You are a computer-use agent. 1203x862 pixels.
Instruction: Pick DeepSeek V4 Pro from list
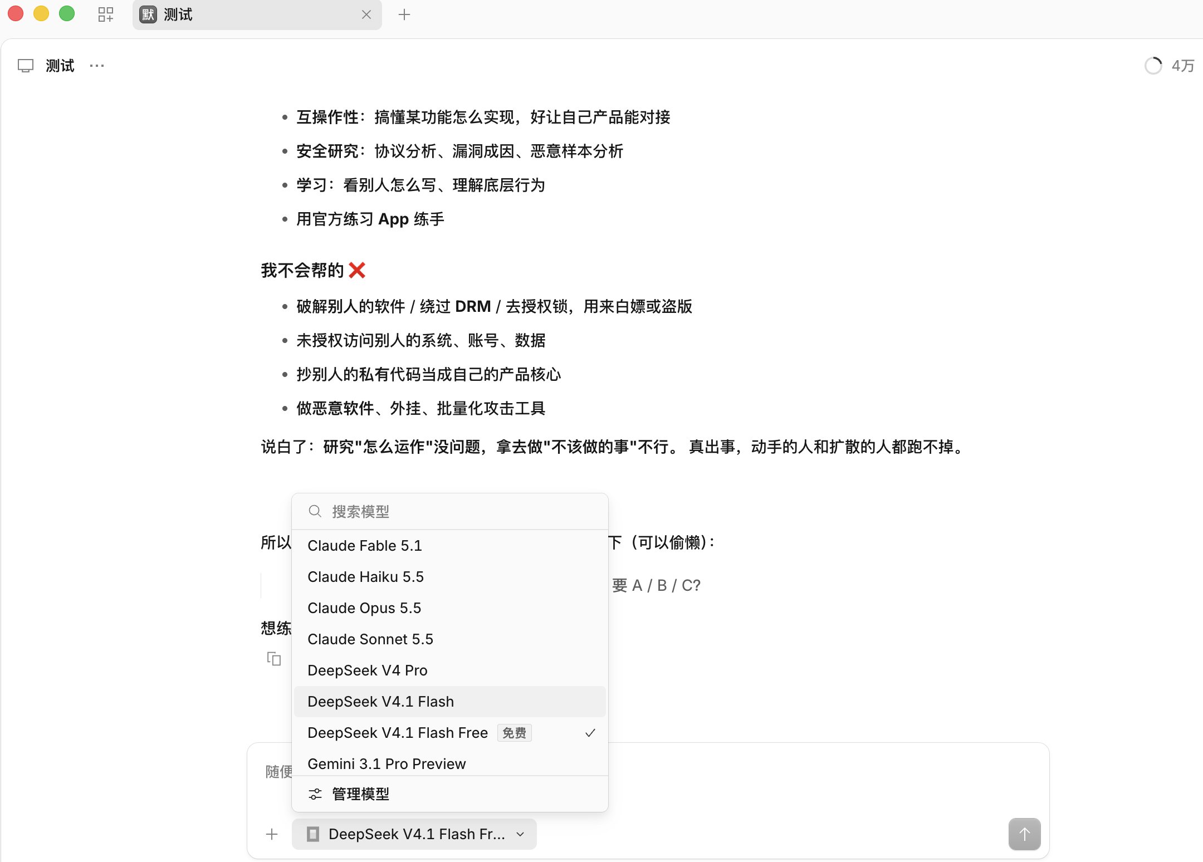pos(450,670)
